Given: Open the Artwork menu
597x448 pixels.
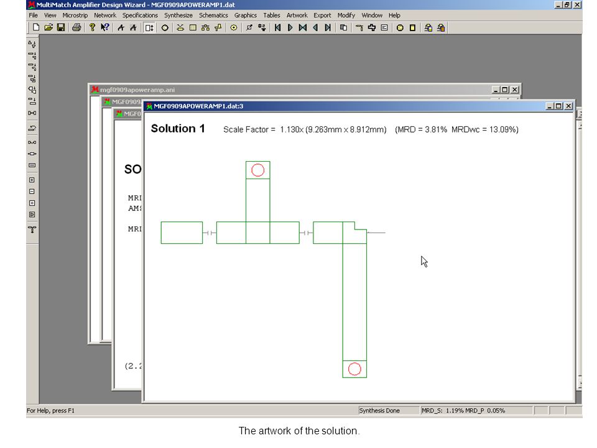Looking at the screenshot, I should [x=297, y=15].
